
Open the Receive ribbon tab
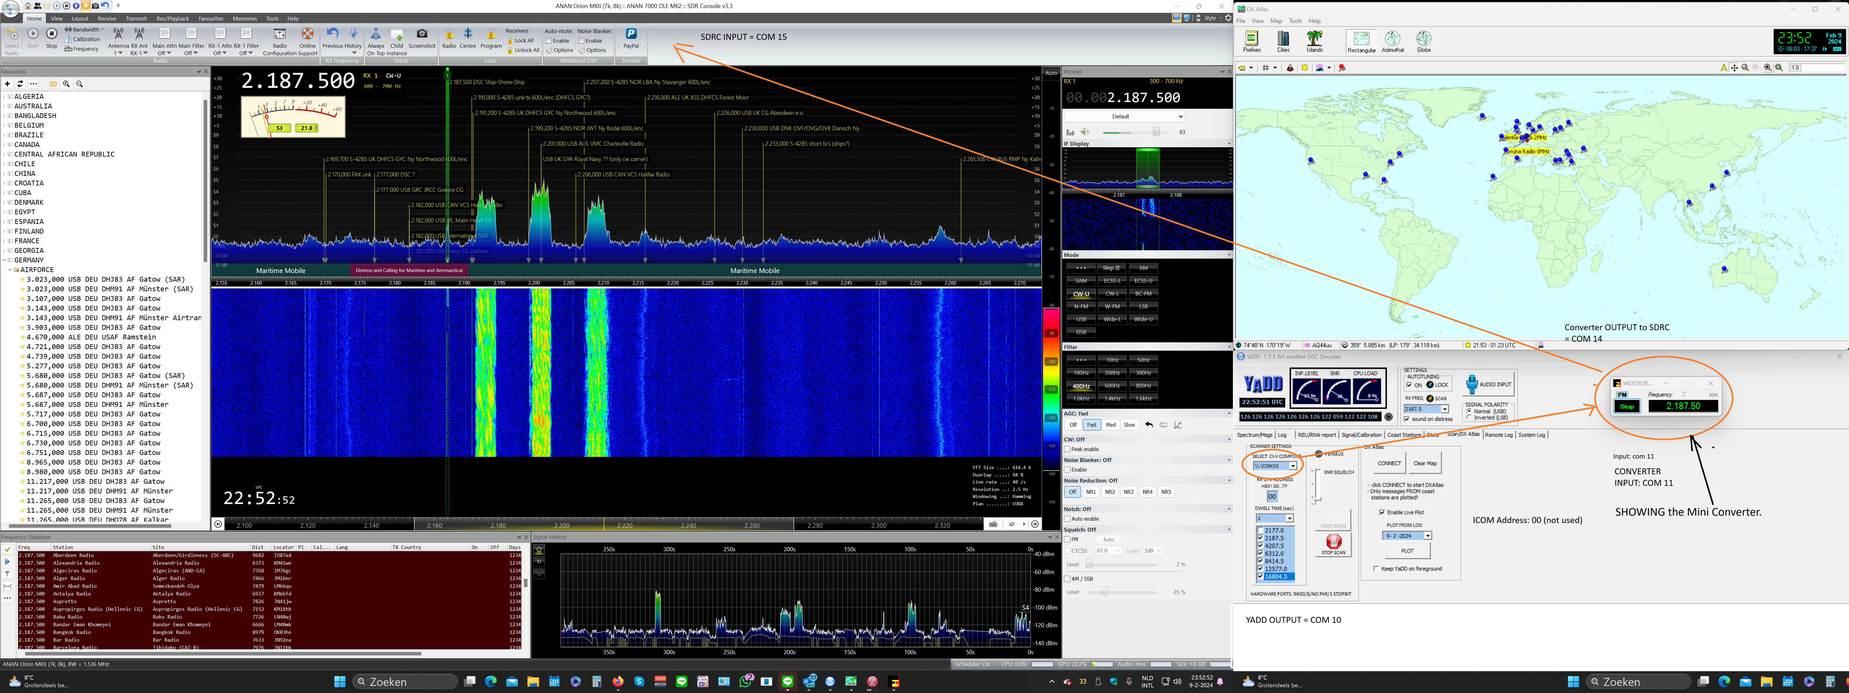(x=107, y=19)
